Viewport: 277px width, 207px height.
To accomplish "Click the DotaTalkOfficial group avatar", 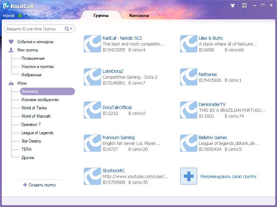I will tap(92, 110).
